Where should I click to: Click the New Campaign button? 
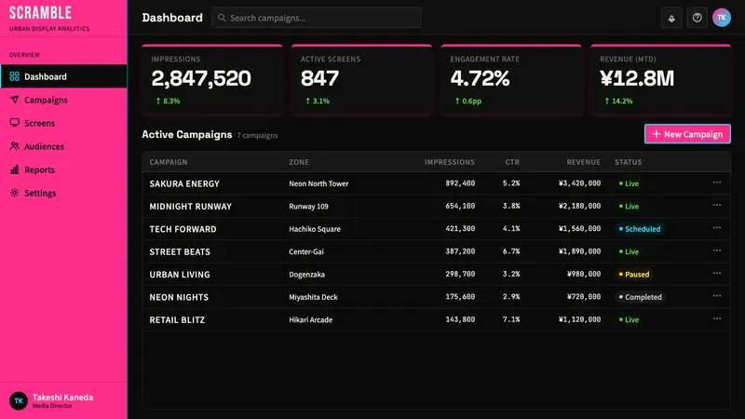(x=687, y=134)
